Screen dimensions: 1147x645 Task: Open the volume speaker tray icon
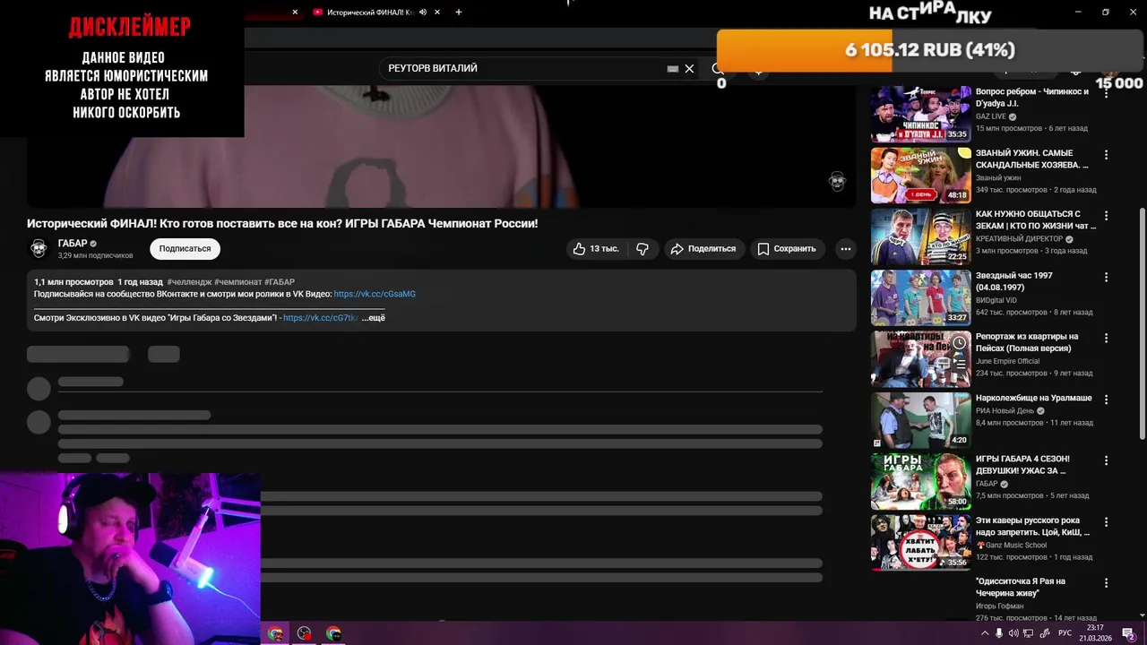click(1013, 633)
